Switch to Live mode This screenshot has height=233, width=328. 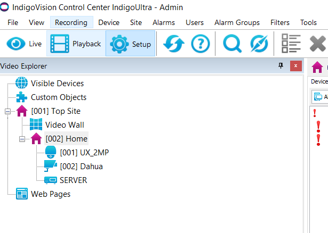pos(25,44)
